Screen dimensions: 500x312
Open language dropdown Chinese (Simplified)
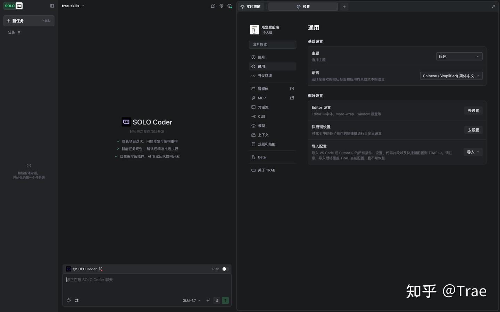click(x=451, y=76)
